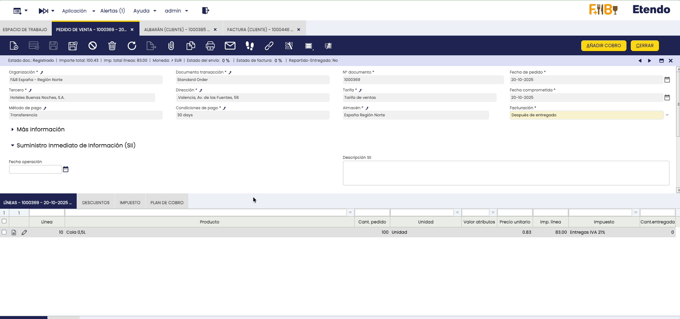Toggle the select-all checkbox in grid header
680x319 pixels.
(x=4, y=221)
